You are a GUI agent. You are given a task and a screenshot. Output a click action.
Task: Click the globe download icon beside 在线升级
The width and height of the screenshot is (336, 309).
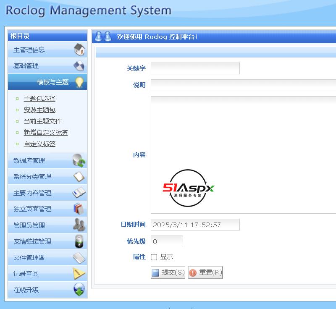coord(79,290)
